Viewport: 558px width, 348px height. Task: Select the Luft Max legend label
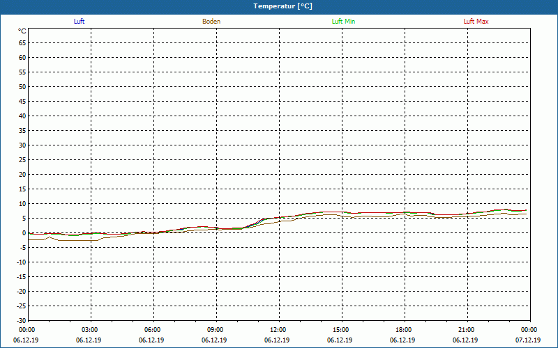(x=476, y=22)
